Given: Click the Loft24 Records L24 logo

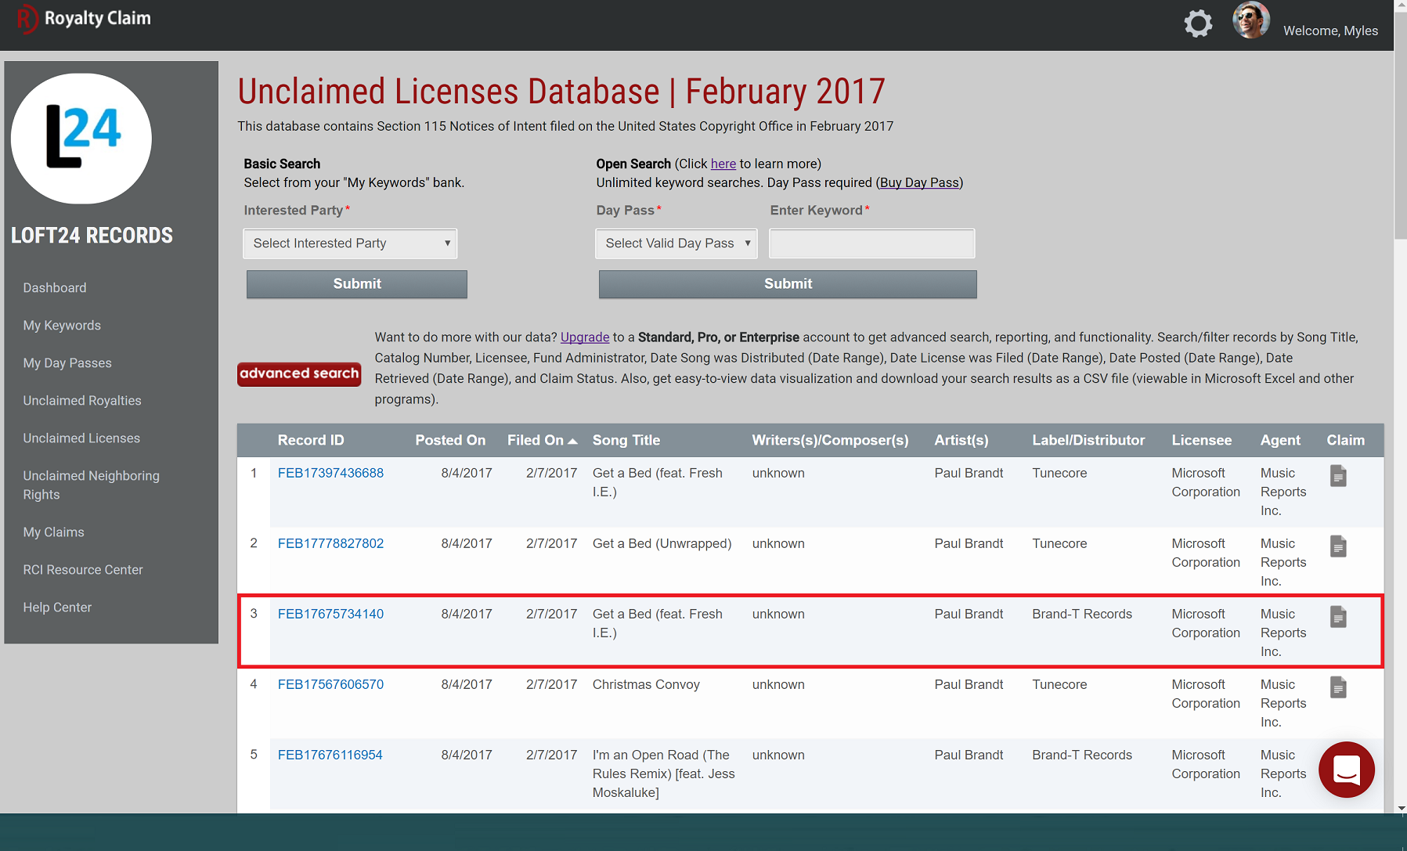Looking at the screenshot, I should (x=81, y=139).
